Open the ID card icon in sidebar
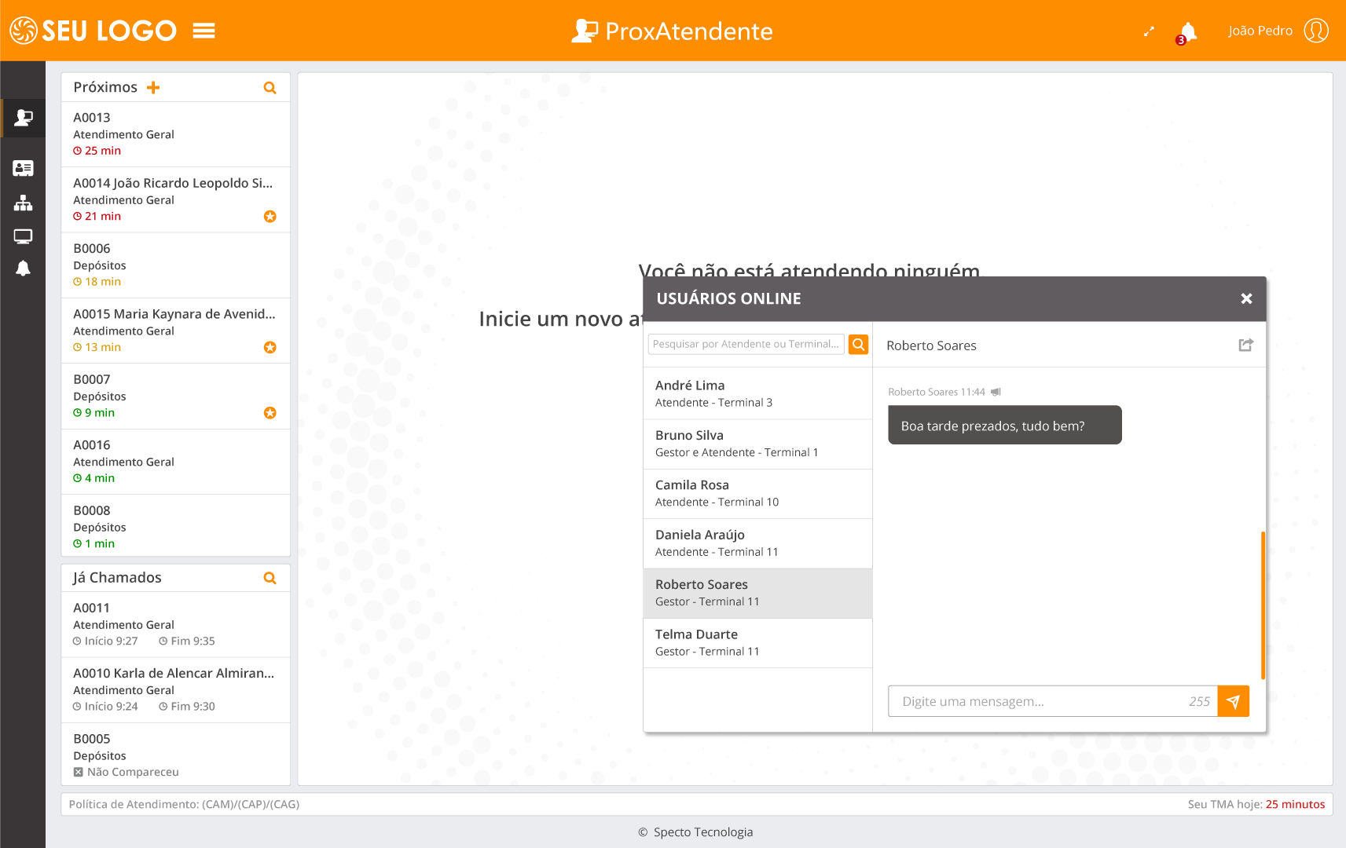This screenshot has width=1346, height=848. [x=23, y=168]
